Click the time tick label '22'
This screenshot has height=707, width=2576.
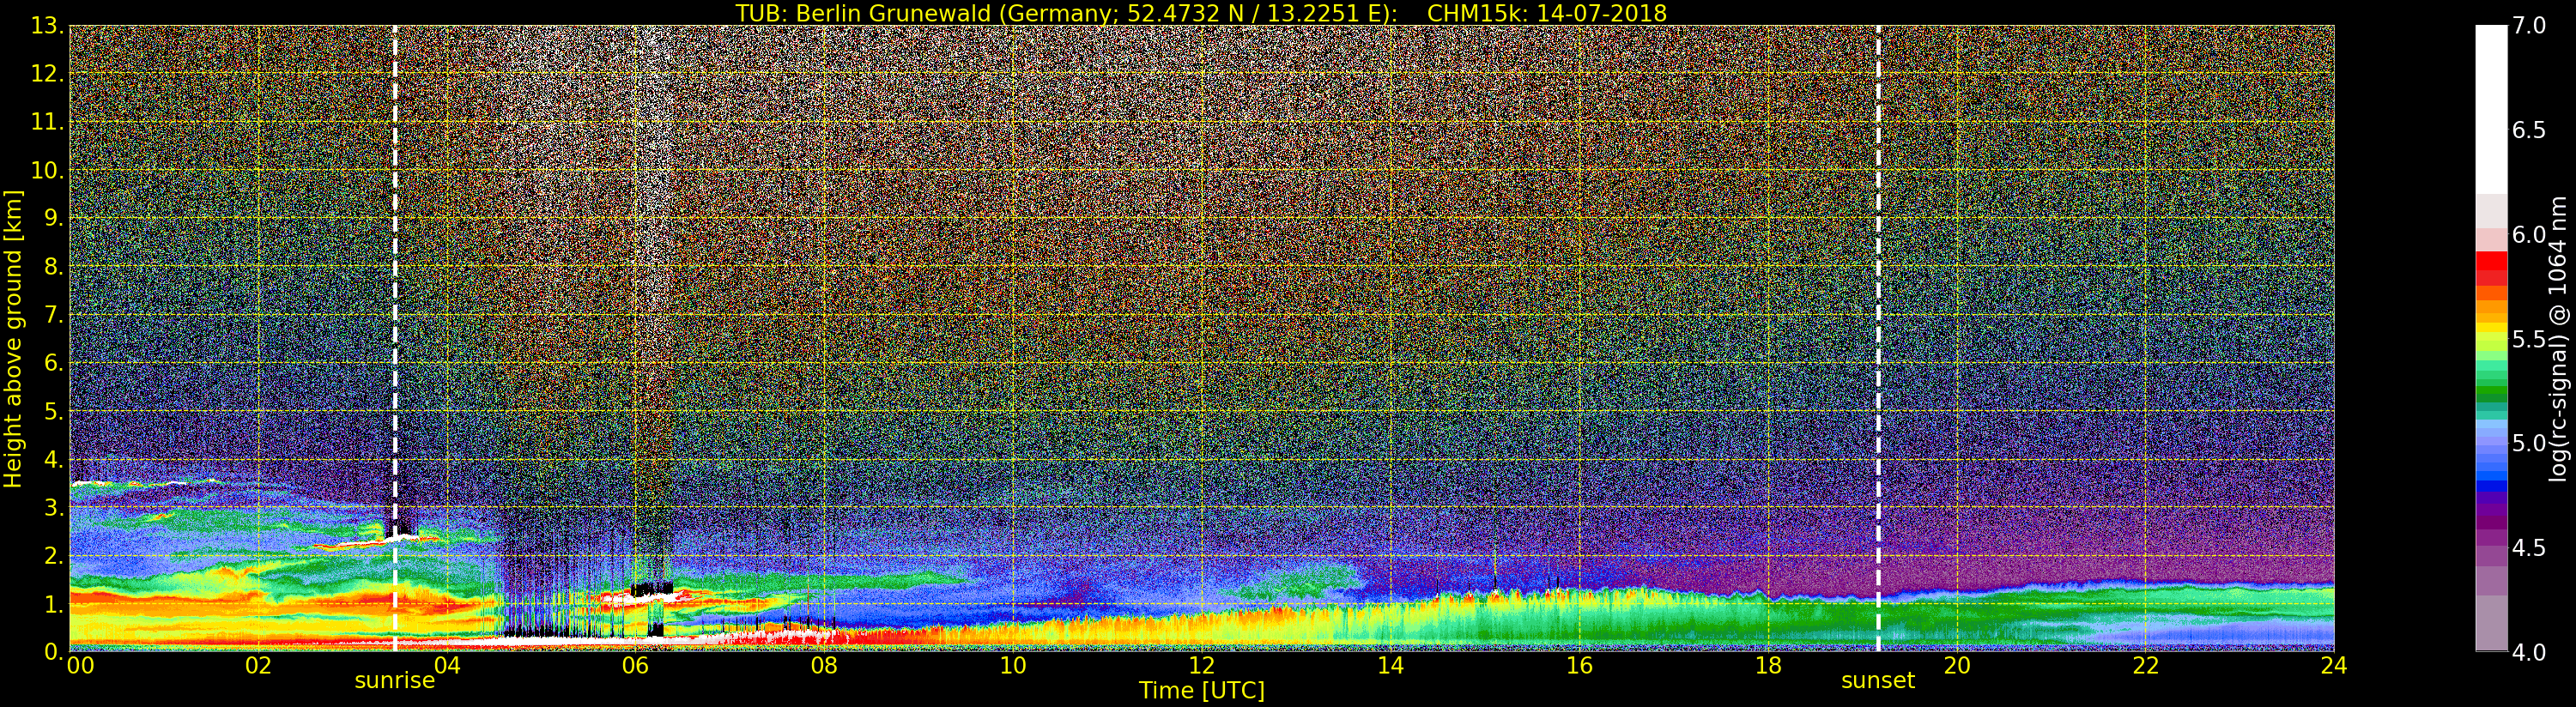[x=2146, y=666]
